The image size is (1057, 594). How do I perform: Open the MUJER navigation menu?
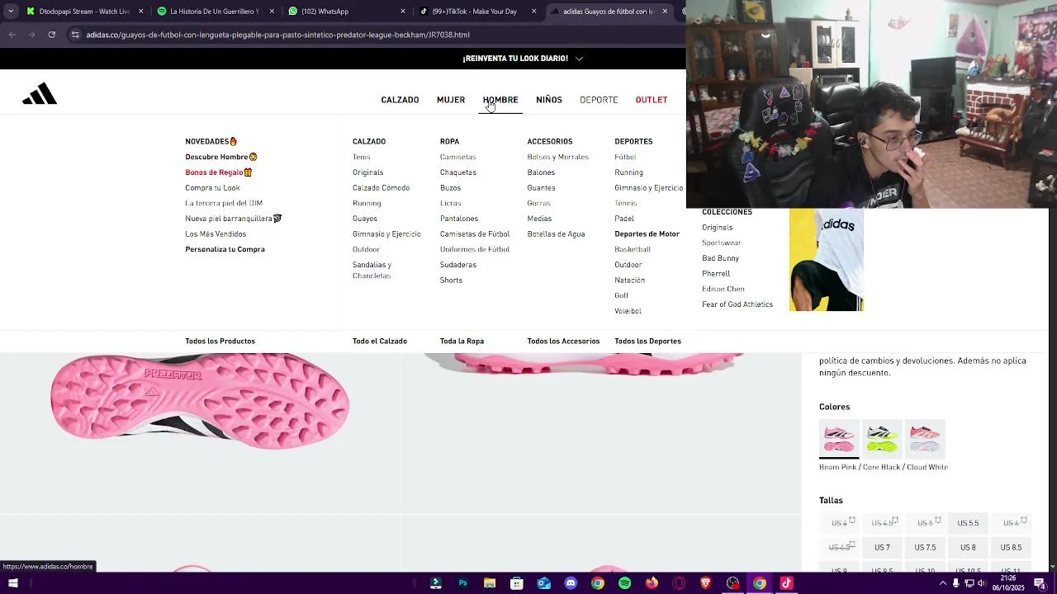(x=451, y=100)
